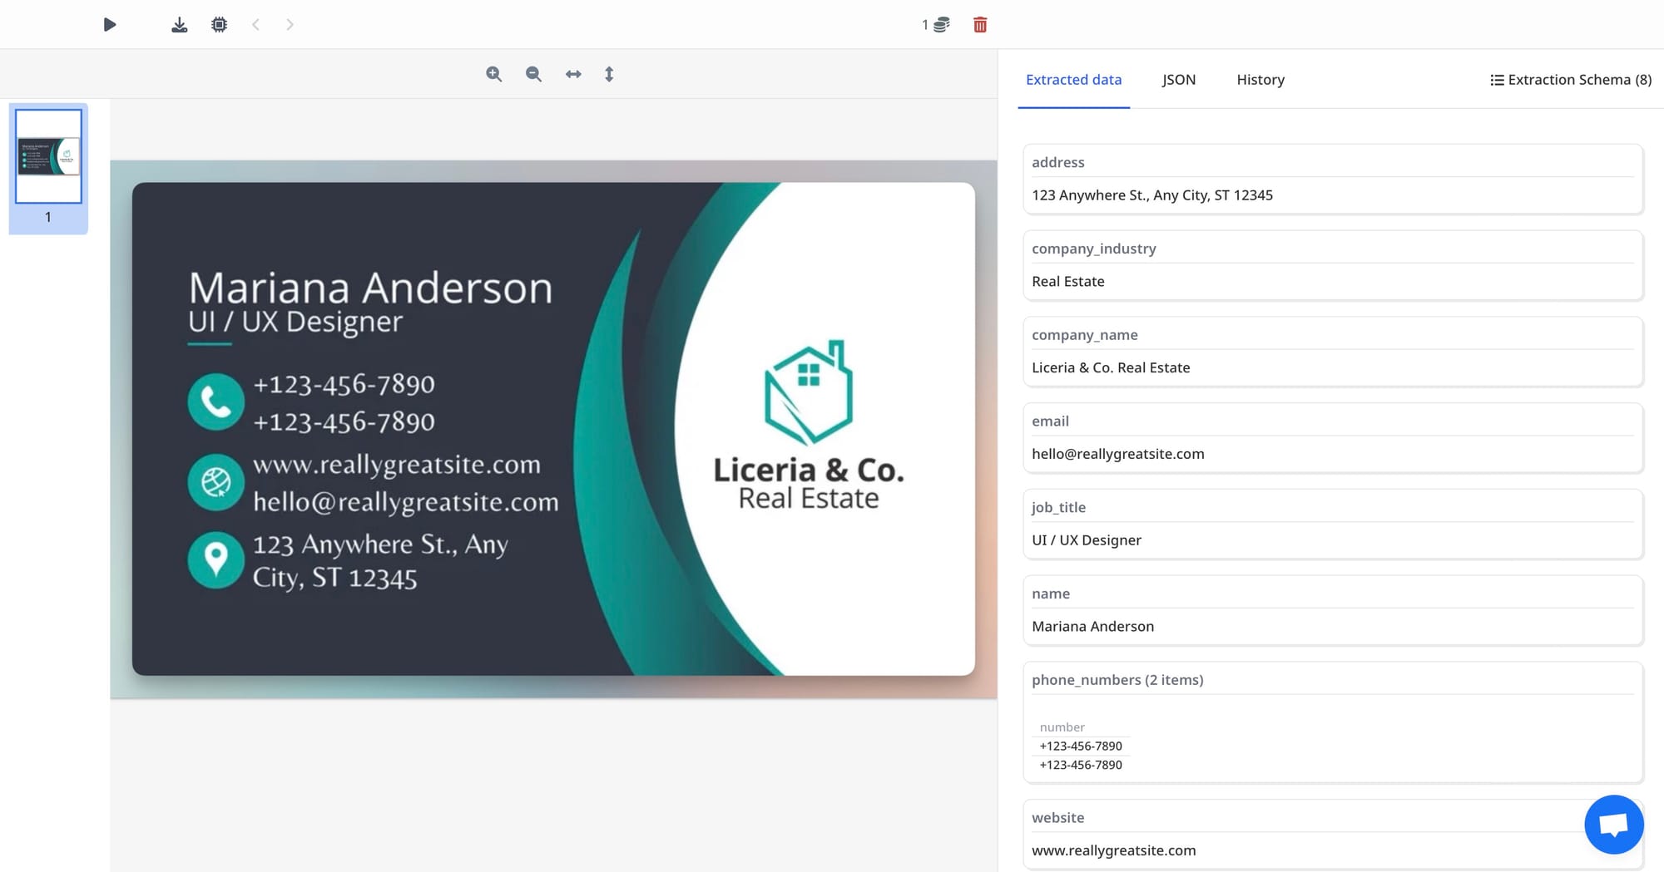This screenshot has height=872, width=1664.
Task: Zoom out of the document preview
Action: pos(533,74)
